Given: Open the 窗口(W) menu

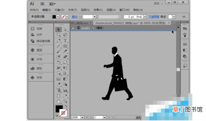Looking at the screenshot, I should (x=124, y=10).
